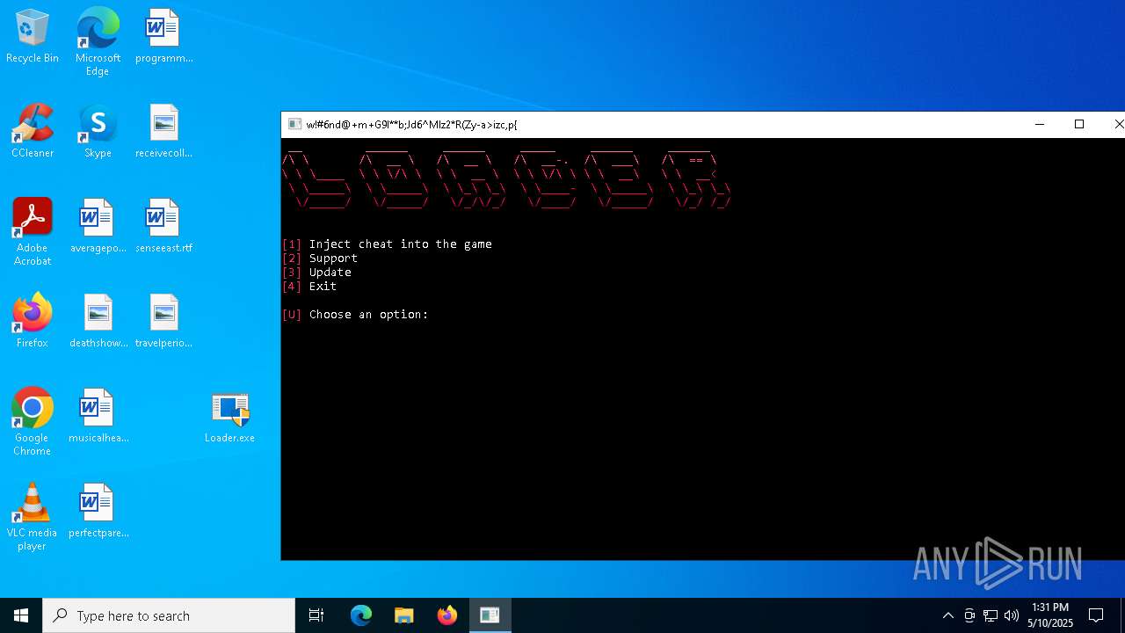Click the console window system menu icon
The width and height of the screenshot is (1125, 633).
click(x=295, y=124)
